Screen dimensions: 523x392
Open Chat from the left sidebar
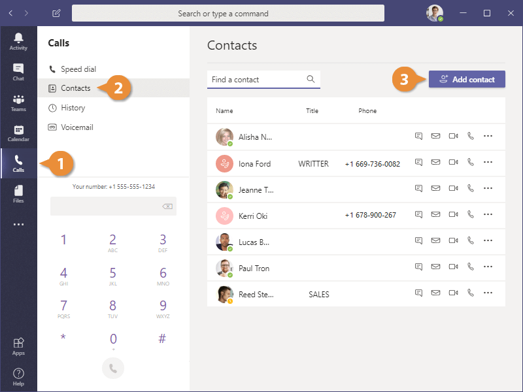18,72
